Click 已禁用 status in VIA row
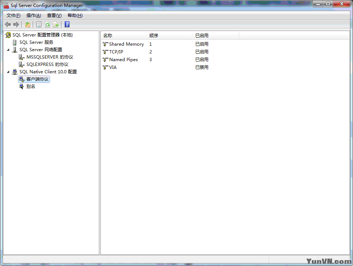353x266 pixels. (202, 67)
